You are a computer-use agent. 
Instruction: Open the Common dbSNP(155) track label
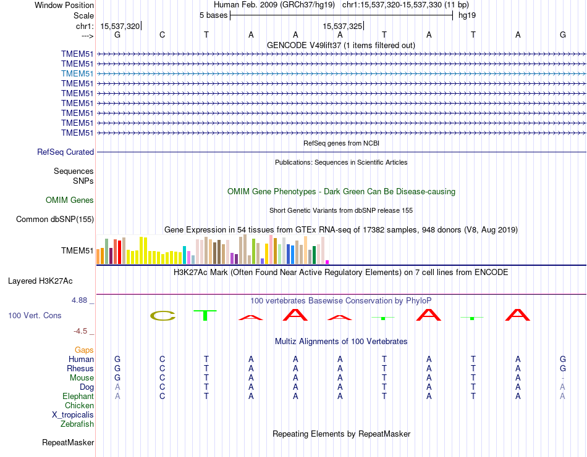pos(55,220)
